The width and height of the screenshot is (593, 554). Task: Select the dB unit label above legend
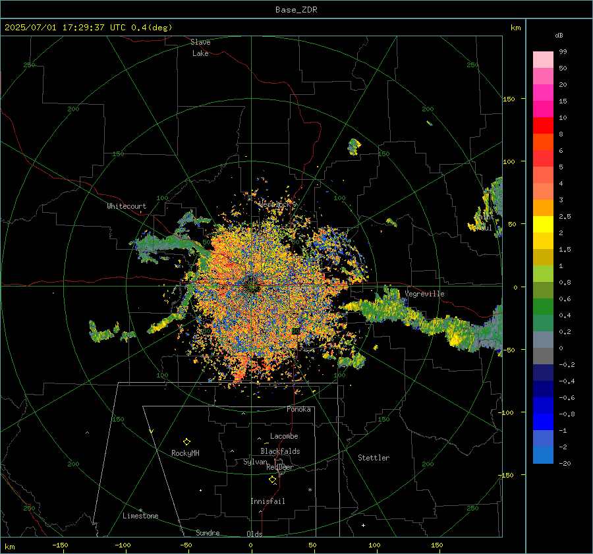pyautogui.click(x=559, y=35)
